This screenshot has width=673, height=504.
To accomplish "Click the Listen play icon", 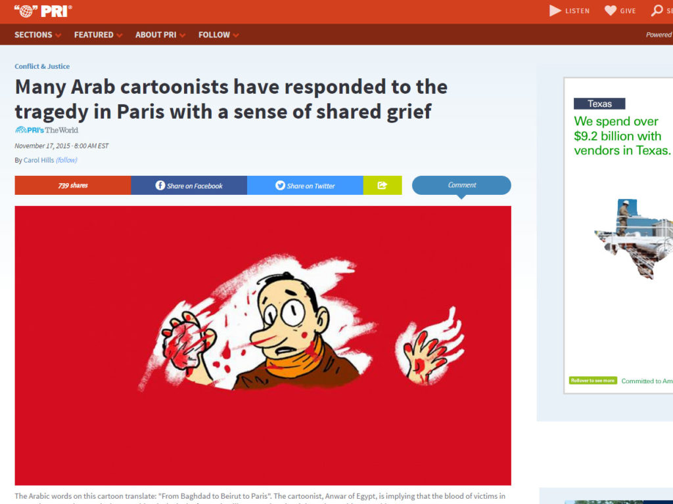I will (x=555, y=10).
